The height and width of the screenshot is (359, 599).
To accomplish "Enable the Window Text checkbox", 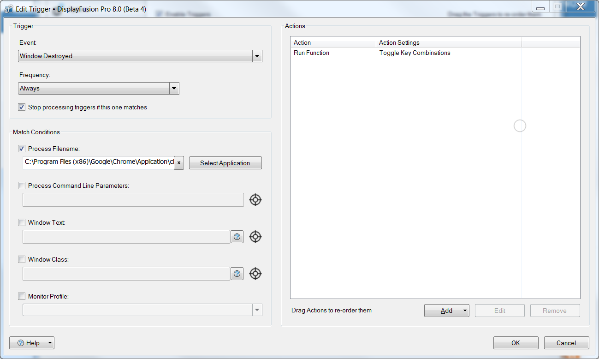I will point(22,222).
